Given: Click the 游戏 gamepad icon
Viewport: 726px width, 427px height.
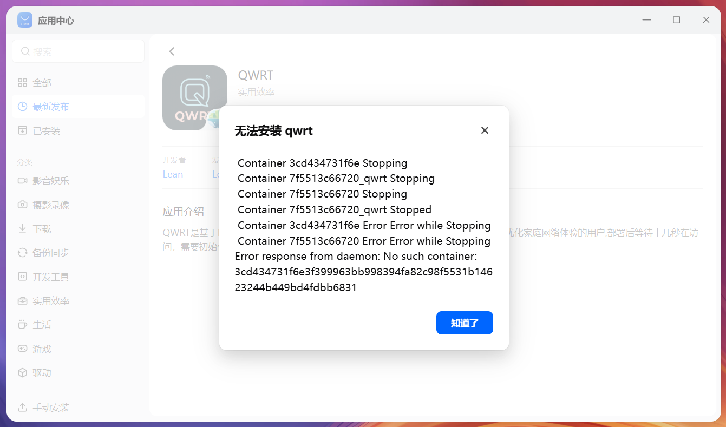Looking at the screenshot, I should click(x=22, y=349).
